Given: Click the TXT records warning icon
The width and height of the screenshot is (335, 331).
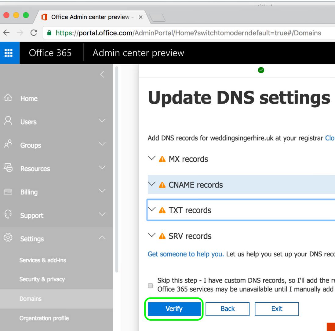Looking at the screenshot, I should point(162,210).
